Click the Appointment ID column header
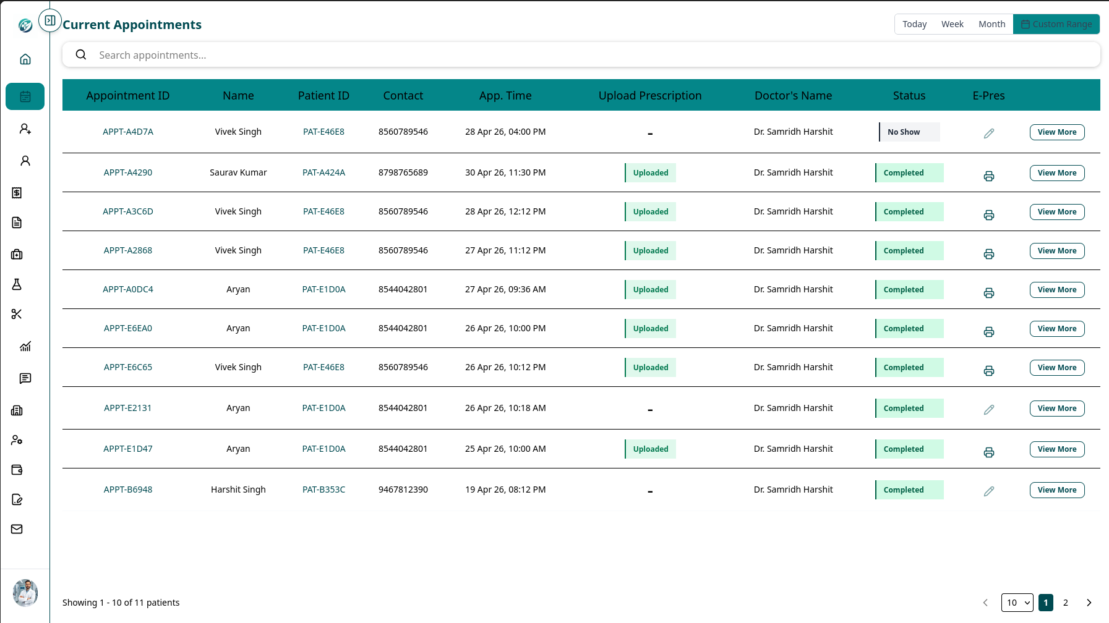The width and height of the screenshot is (1109, 623). [x=128, y=96]
